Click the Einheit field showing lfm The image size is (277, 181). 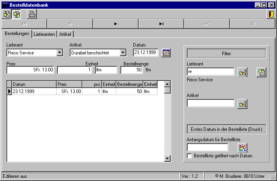coord(106,70)
